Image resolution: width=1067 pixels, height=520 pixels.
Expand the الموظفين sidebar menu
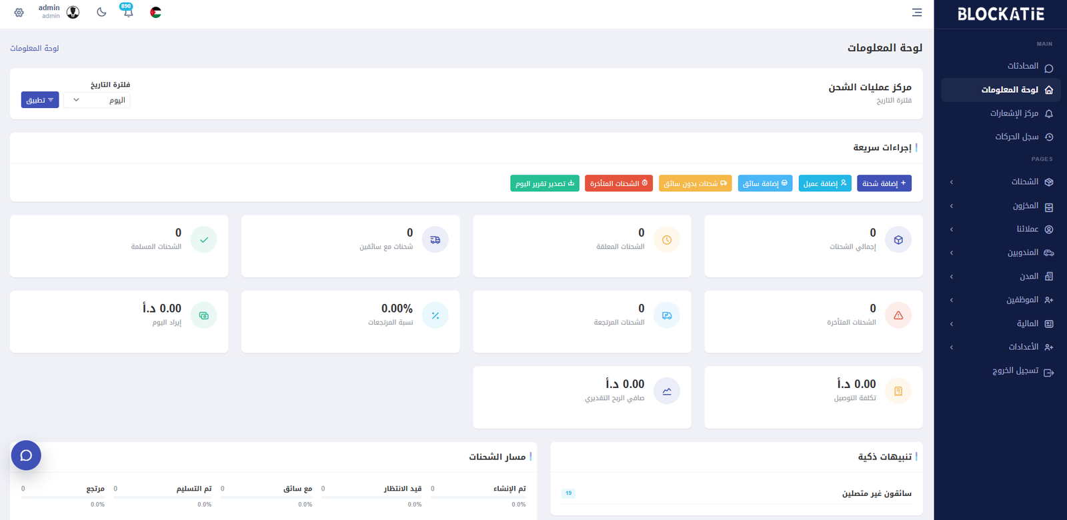(1000, 299)
